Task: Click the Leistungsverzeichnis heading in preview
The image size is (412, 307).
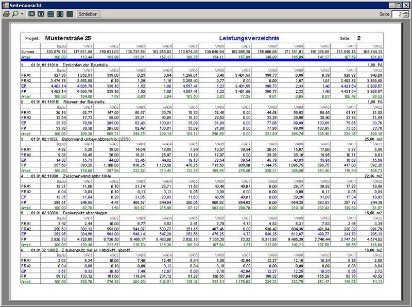Action: pyautogui.click(x=249, y=38)
